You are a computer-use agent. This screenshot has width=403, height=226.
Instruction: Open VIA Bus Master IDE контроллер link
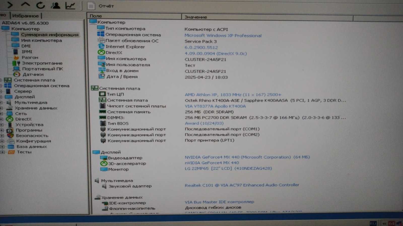click(219, 202)
